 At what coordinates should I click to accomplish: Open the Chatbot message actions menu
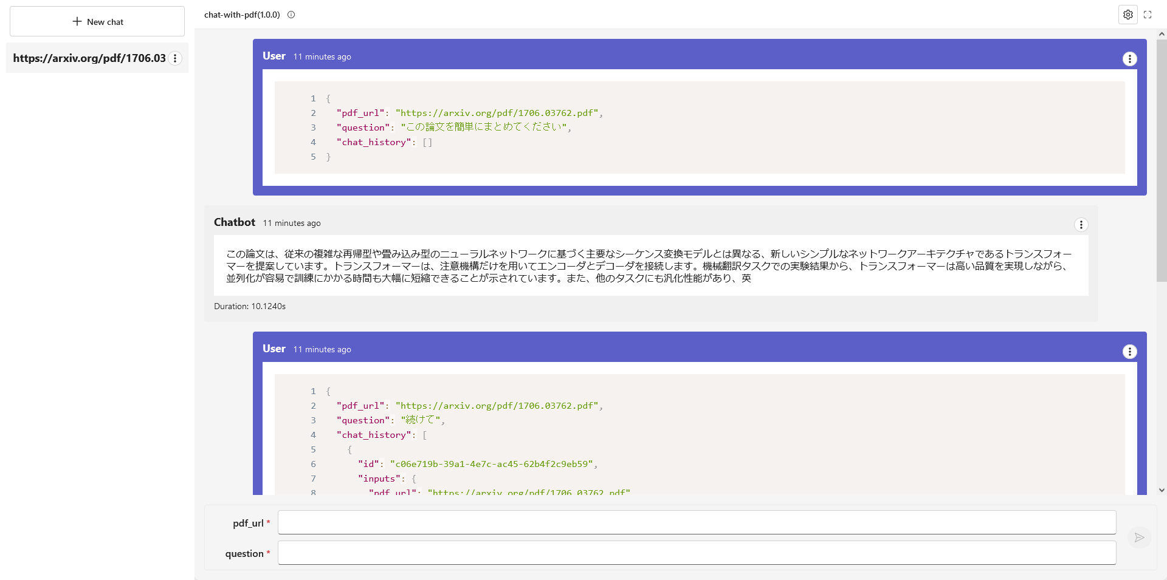tap(1081, 224)
